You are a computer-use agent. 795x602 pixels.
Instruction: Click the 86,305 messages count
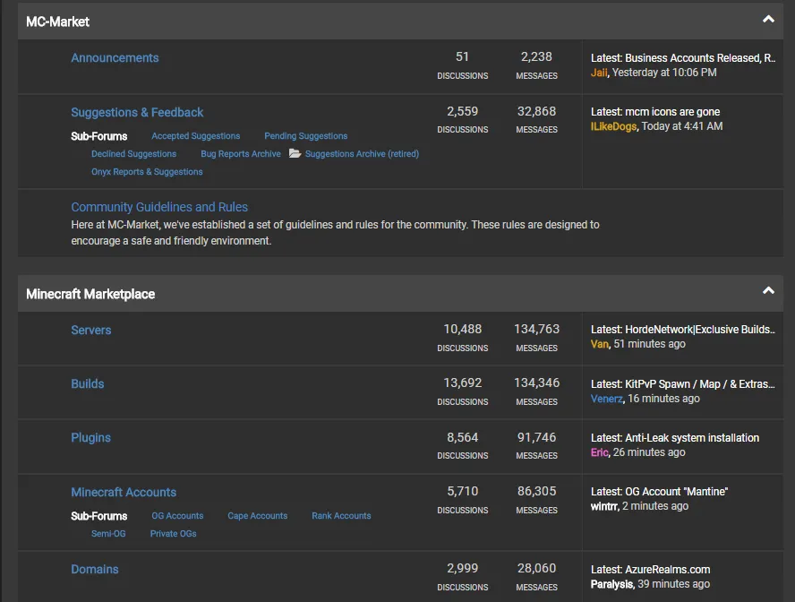click(x=536, y=491)
